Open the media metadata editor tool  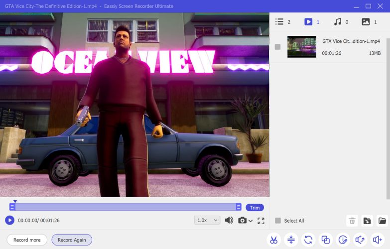(x=343, y=240)
